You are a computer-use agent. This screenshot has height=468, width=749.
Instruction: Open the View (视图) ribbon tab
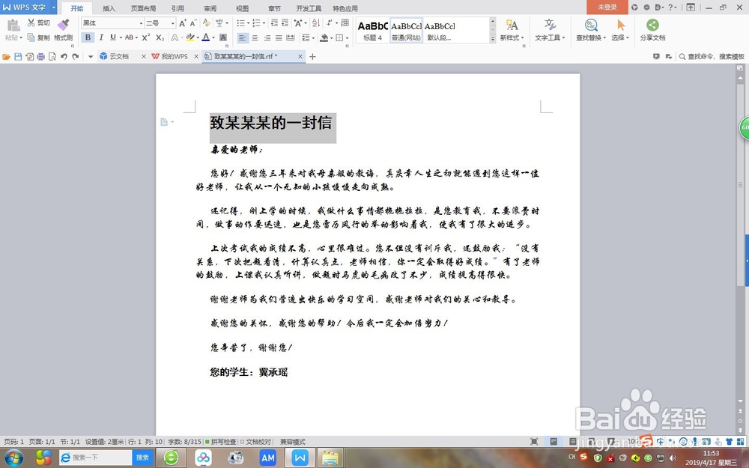click(x=242, y=8)
